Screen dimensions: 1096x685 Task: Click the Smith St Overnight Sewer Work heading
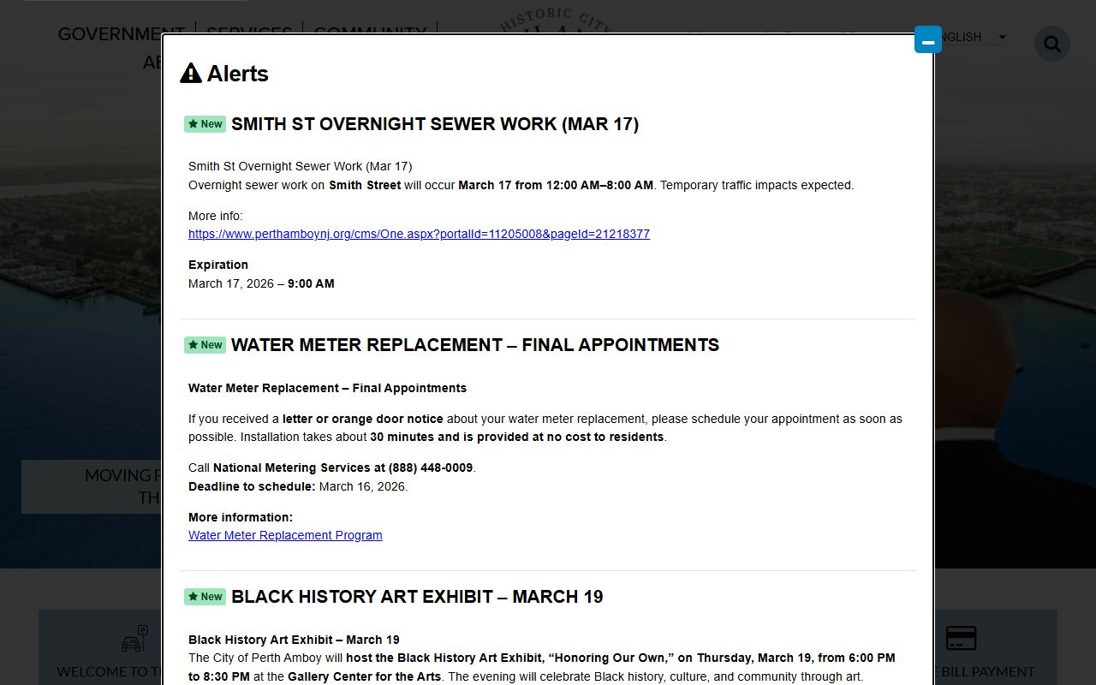(x=434, y=124)
